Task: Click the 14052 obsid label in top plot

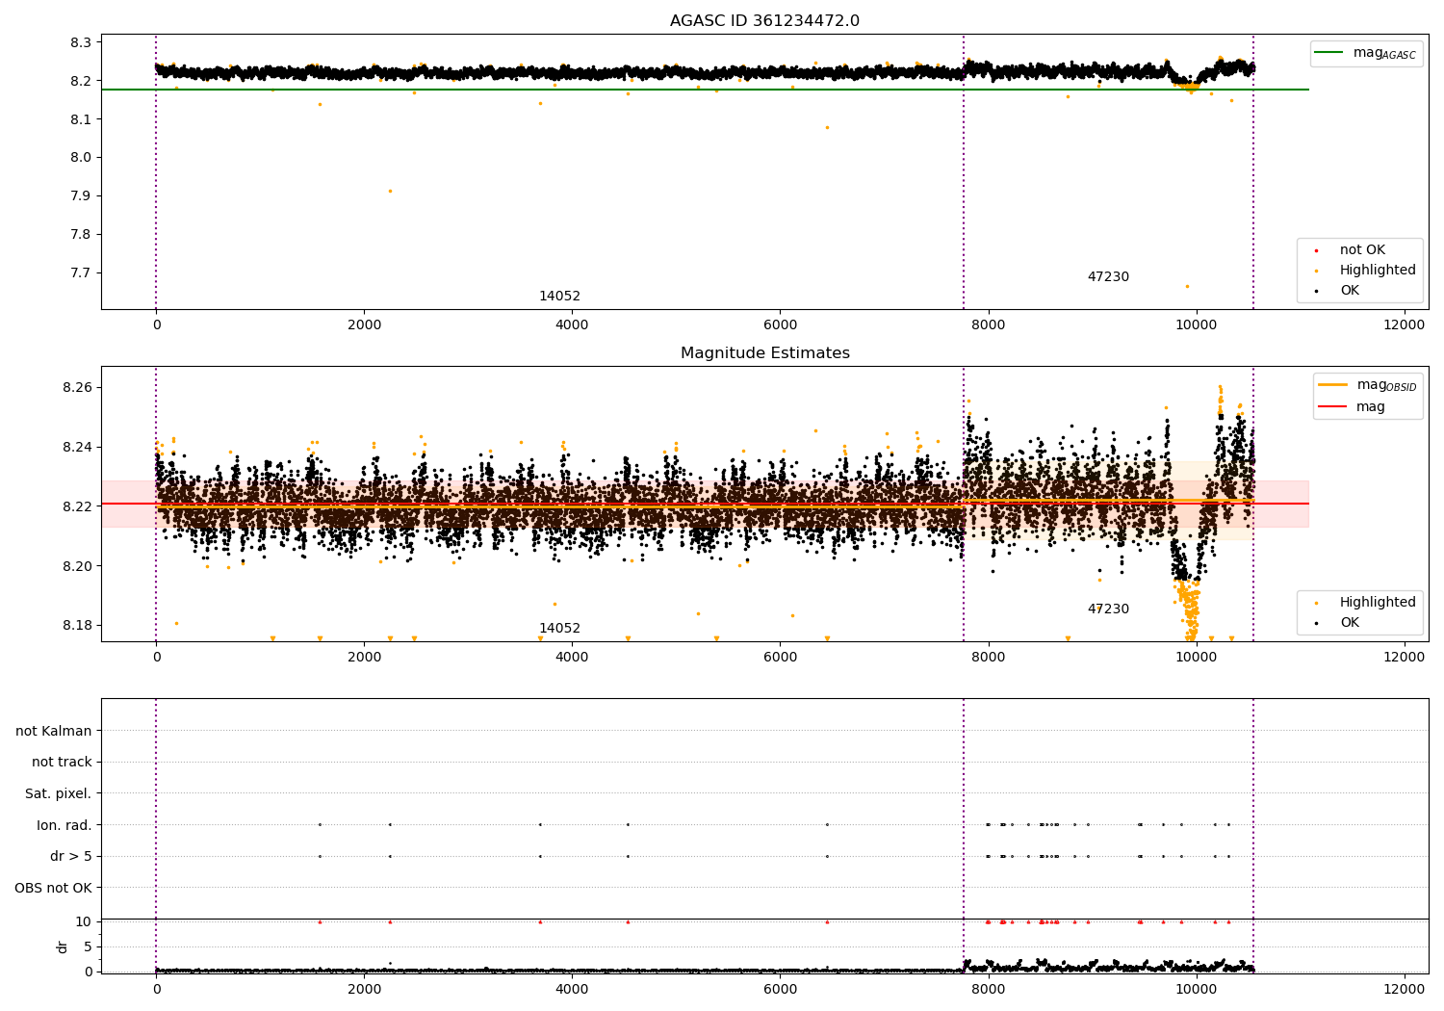Action: click(559, 297)
